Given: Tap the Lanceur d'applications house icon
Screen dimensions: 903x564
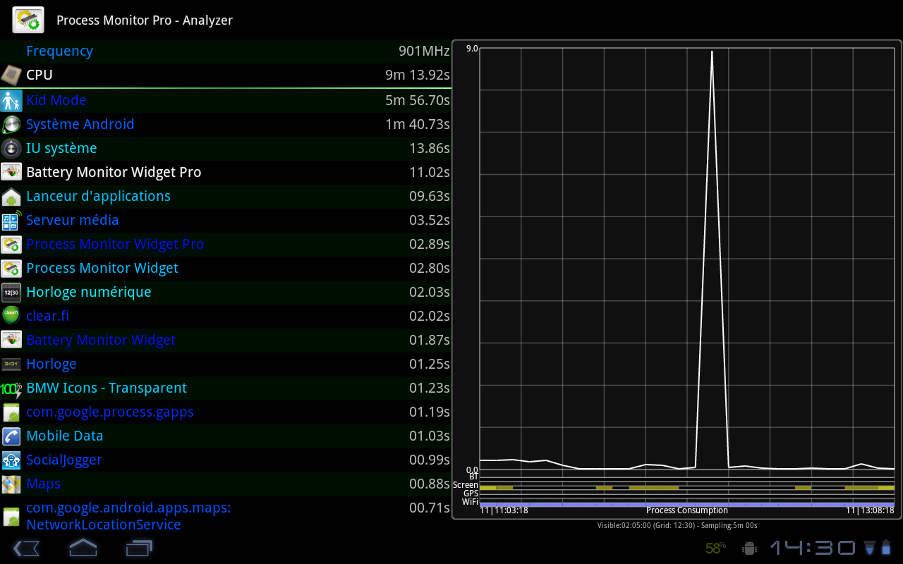Looking at the screenshot, I should 11,196.
